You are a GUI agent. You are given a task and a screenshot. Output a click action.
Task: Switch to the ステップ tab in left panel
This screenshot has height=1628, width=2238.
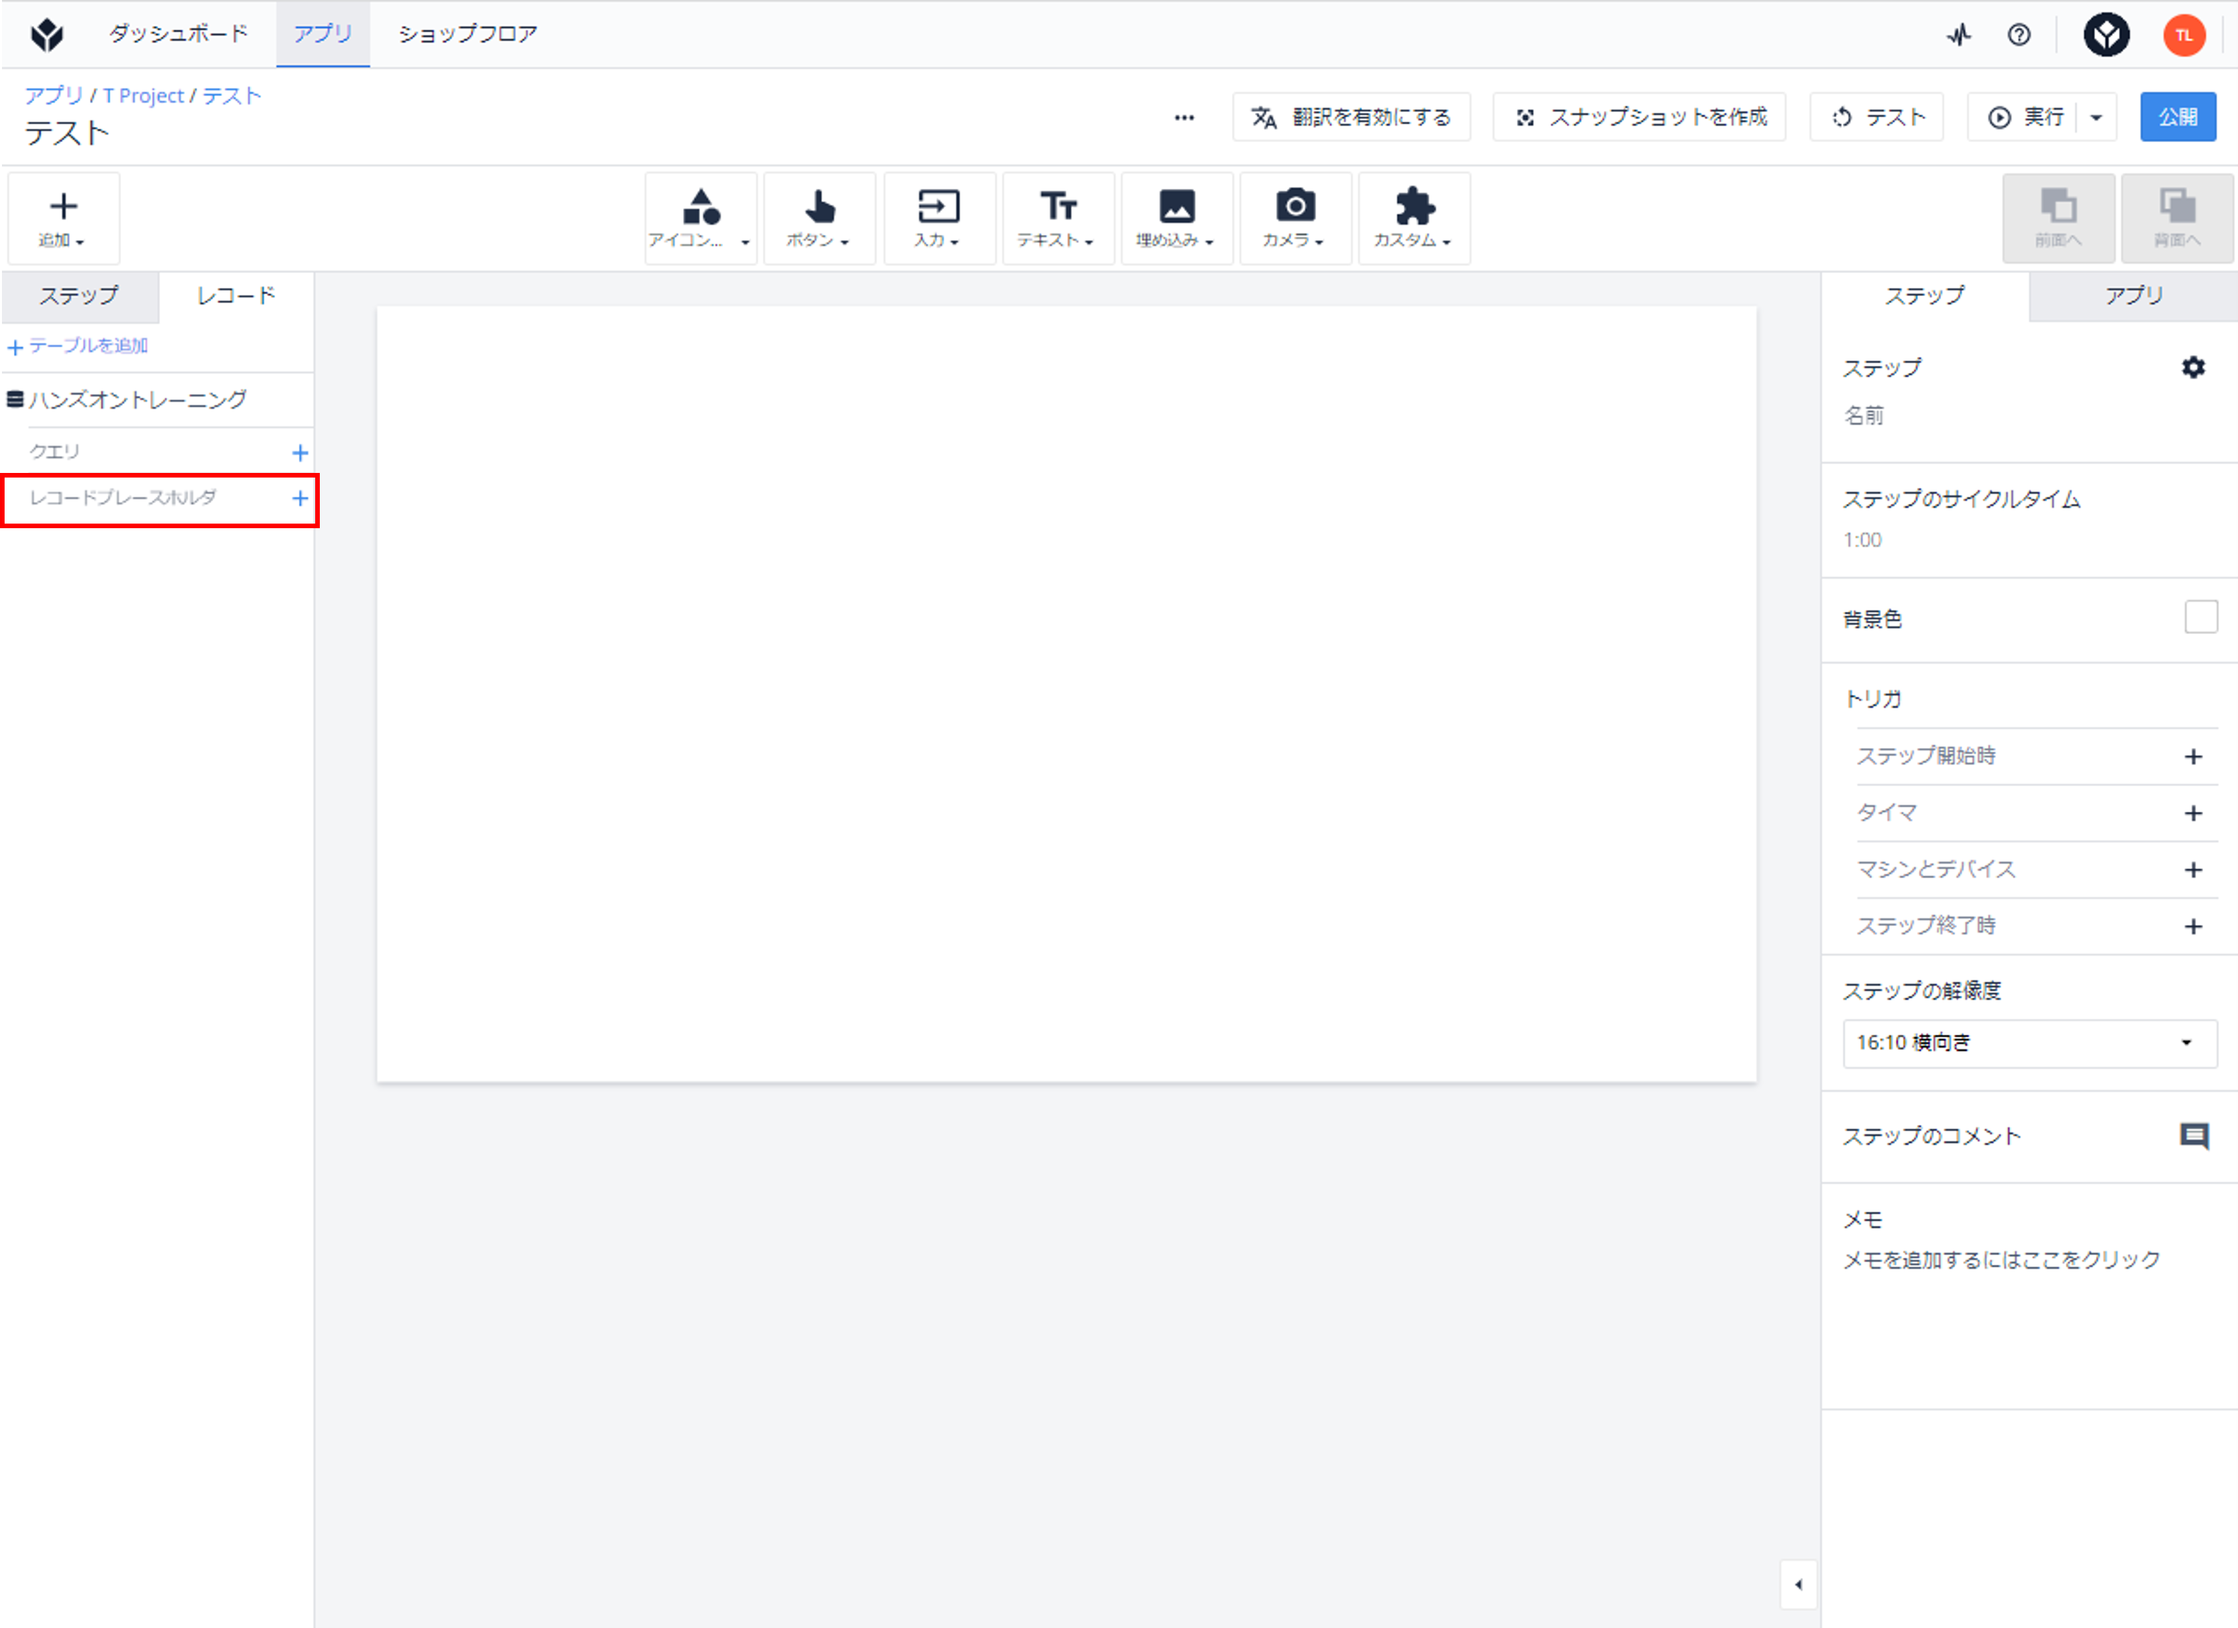click(79, 296)
